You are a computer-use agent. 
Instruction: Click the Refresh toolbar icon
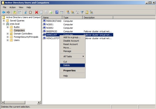pyautogui.click(x=46, y=12)
